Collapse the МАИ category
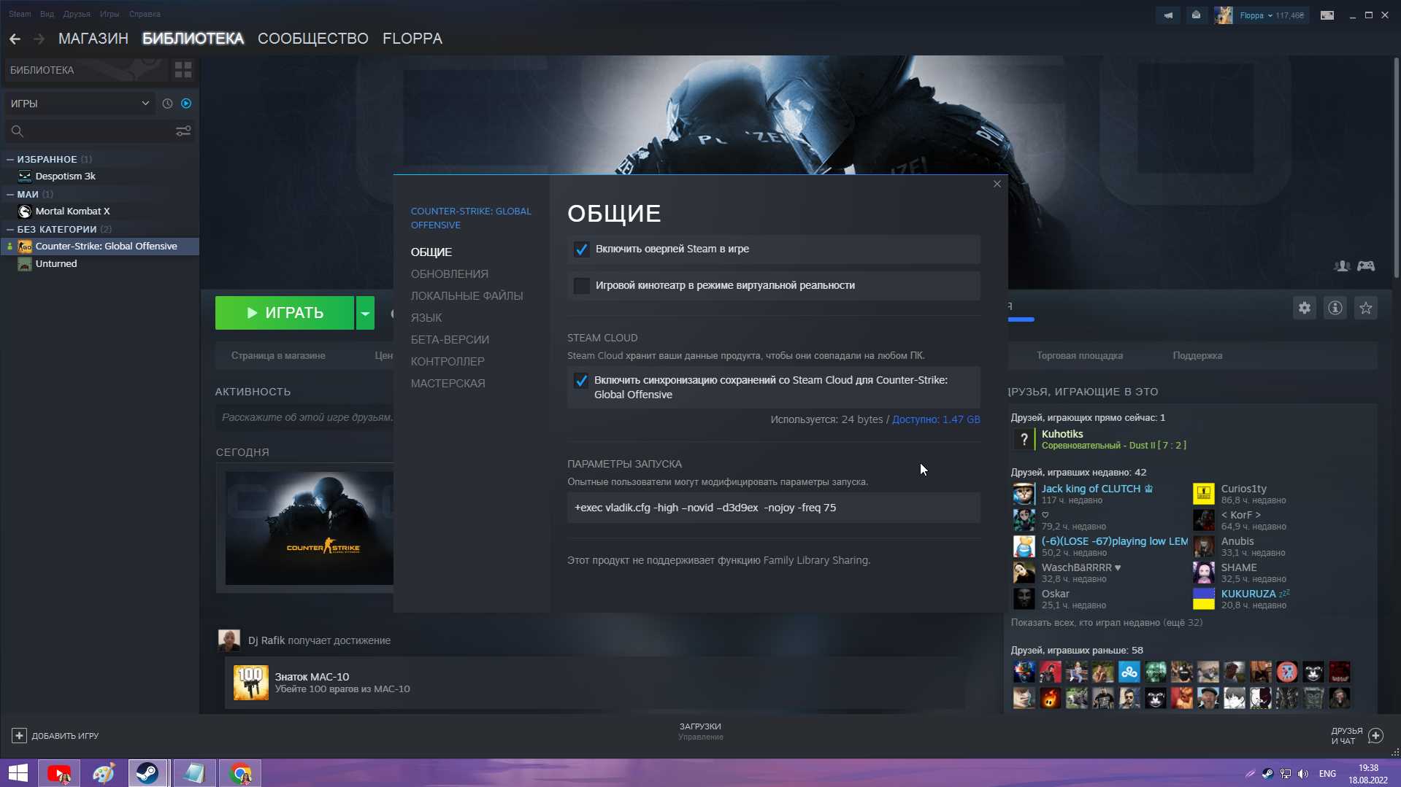1401x787 pixels. click(x=10, y=195)
